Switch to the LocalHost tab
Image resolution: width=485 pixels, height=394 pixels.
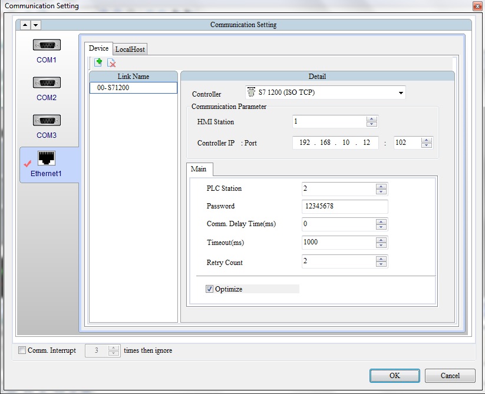tap(130, 49)
